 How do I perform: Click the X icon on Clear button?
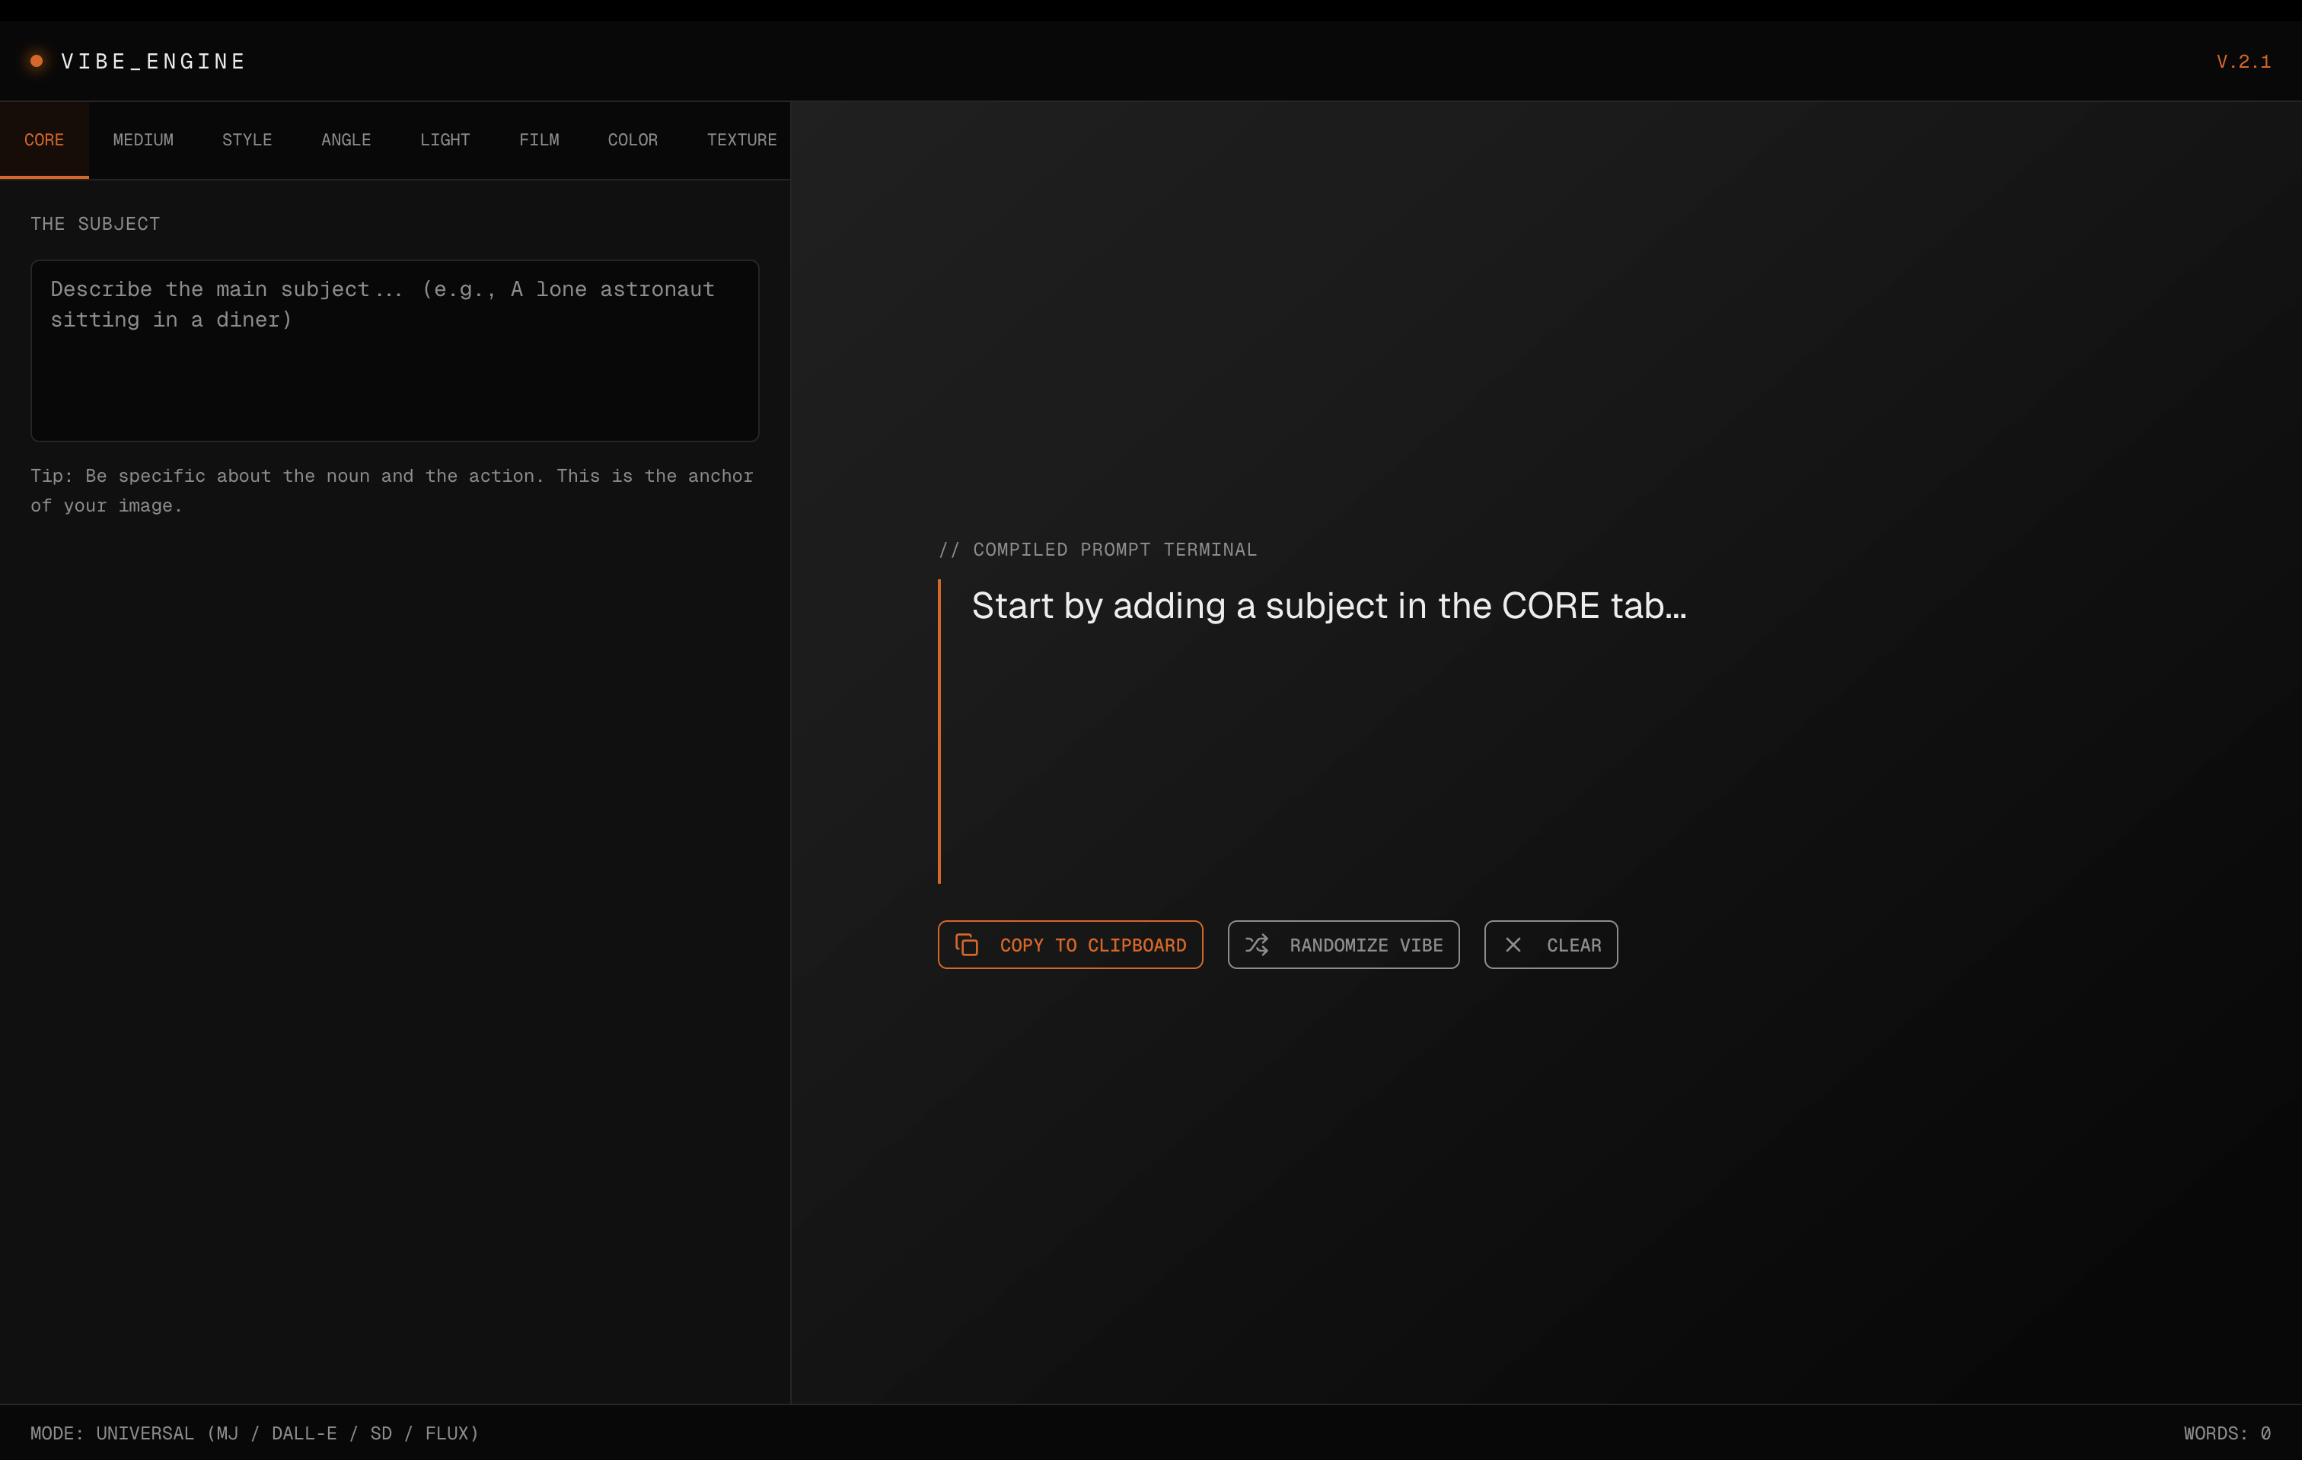pyautogui.click(x=1513, y=945)
